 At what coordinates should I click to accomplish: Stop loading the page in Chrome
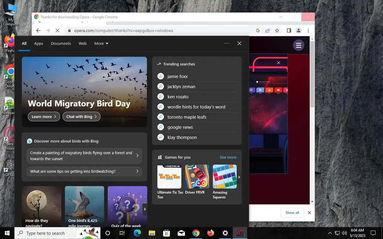[x=57, y=30]
